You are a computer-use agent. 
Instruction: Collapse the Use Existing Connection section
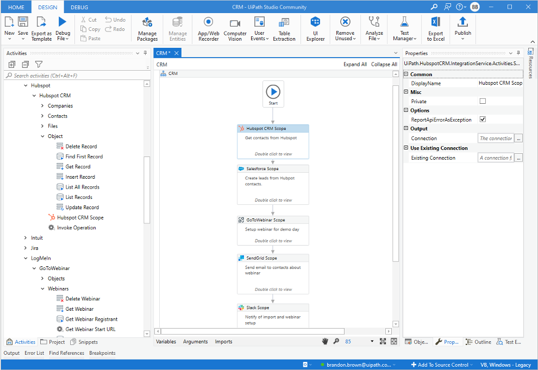pyautogui.click(x=406, y=148)
